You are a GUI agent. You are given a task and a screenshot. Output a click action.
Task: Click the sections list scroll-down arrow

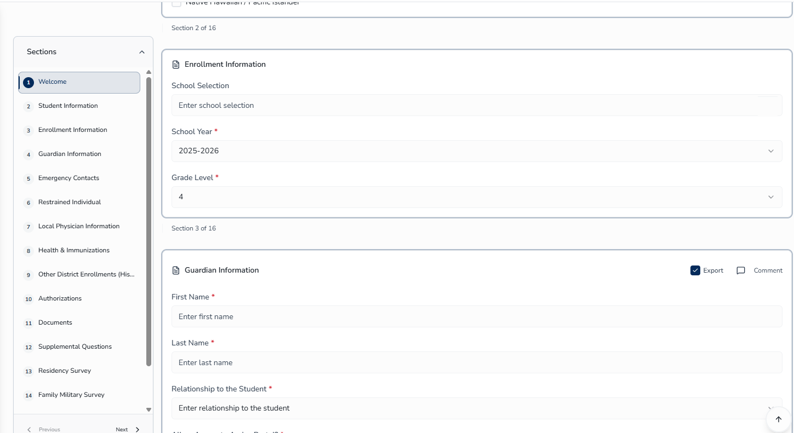[x=148, y=409]
